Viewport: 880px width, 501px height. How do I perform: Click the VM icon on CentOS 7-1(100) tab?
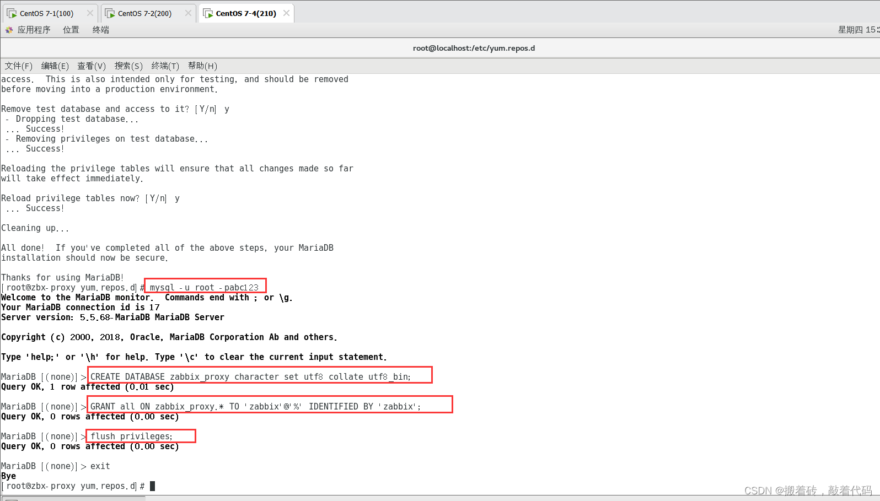pyautogui.click(x=12, y=13)
